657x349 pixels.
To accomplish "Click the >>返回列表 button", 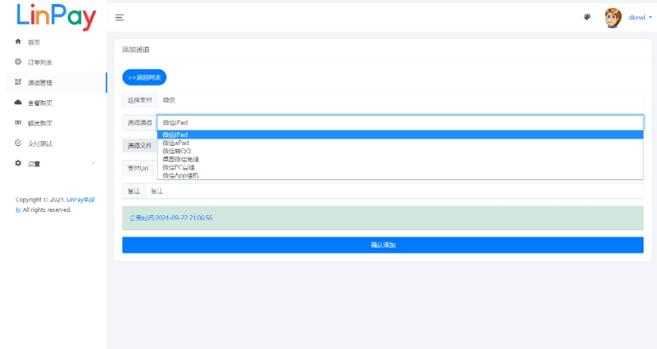I will (144, 77).
